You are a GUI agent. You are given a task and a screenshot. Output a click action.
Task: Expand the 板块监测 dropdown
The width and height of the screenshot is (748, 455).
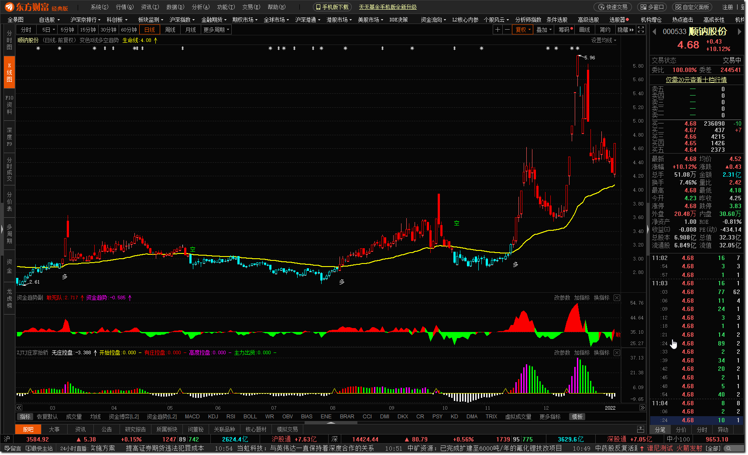point(151,20)
